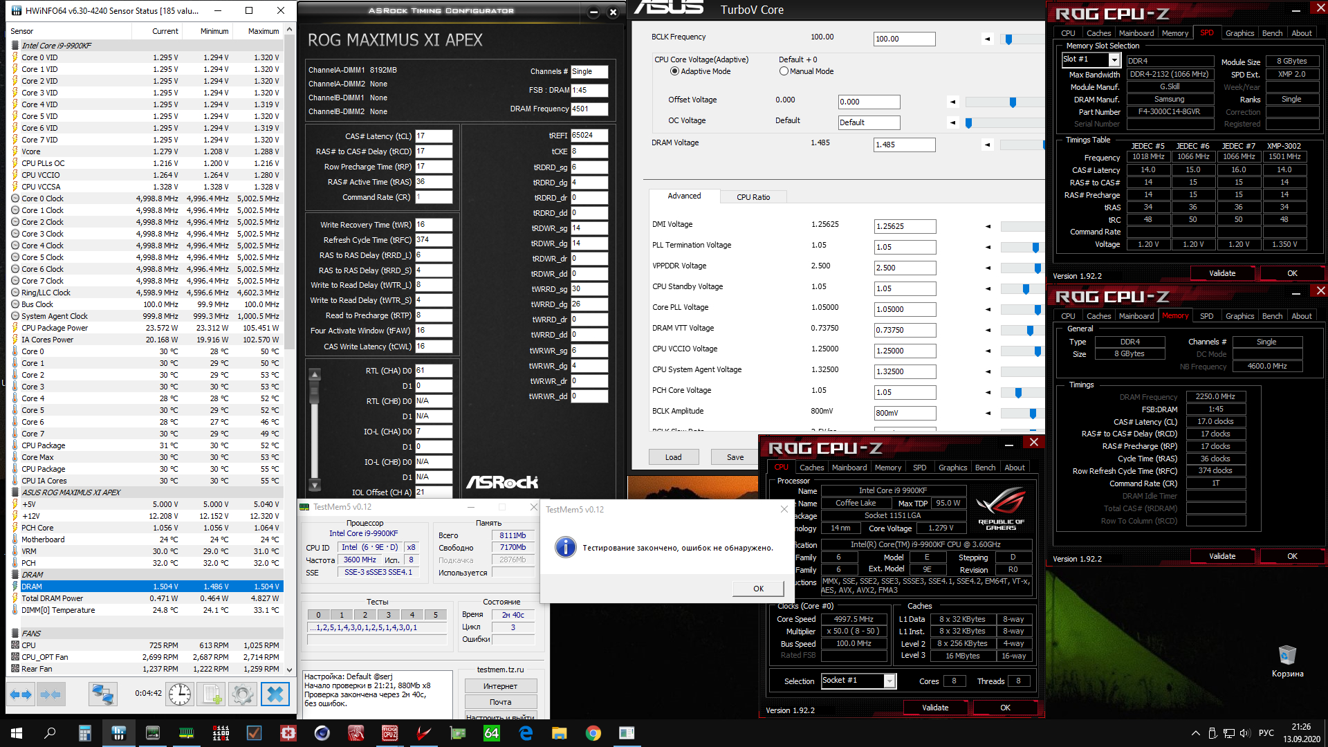Select Adaptive Mode radio button

[x=674, y=71]
